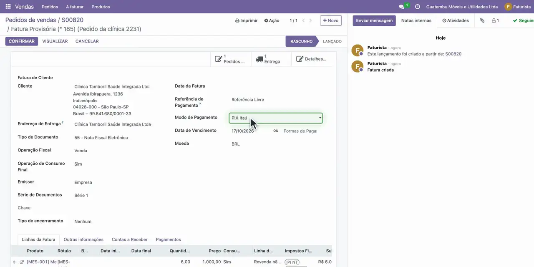
Task: Go to S00820 breadcrumb link
Action: click(x=73, y=20)
